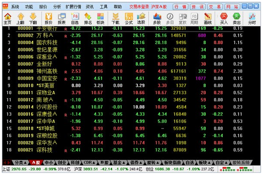262x176 pixels.
Task: Select the 深华发A stock name
Action: tap(47, 143)
